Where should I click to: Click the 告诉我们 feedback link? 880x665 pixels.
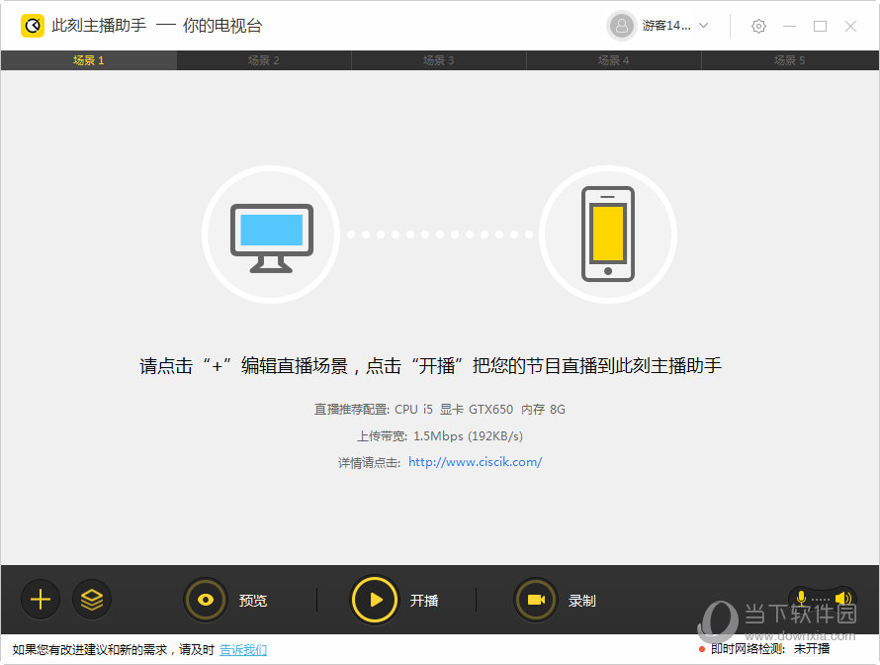(x=243, y=650)
